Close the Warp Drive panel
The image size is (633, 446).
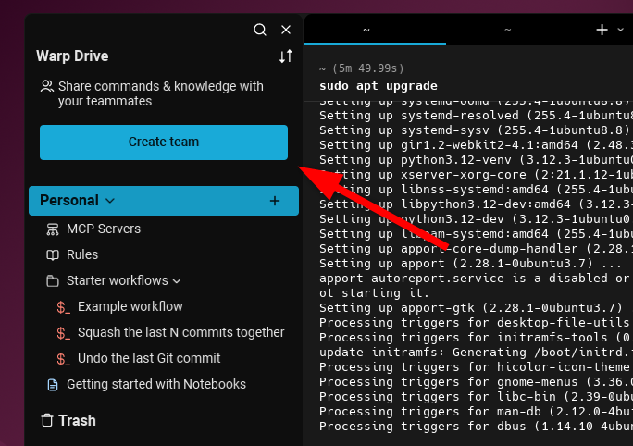pyautogui.click(x=286, y=30)
